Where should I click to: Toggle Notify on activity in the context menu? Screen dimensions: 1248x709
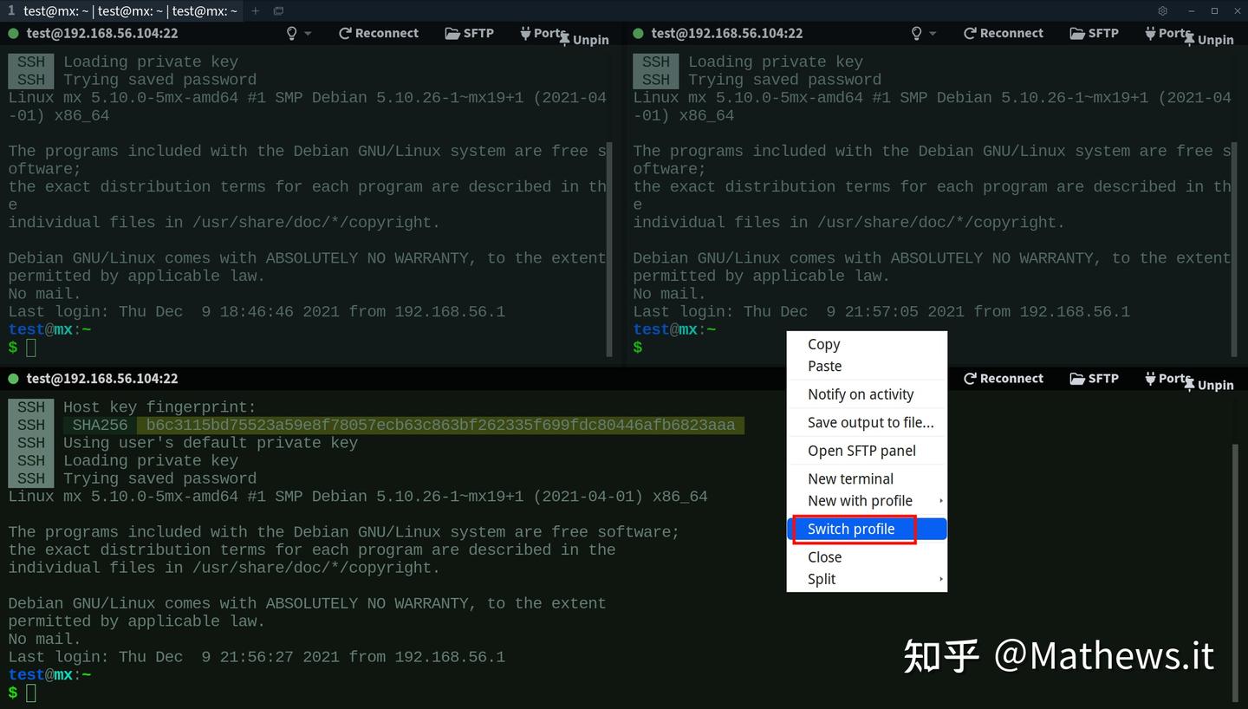pyautogui.click(x=860, y=394)
